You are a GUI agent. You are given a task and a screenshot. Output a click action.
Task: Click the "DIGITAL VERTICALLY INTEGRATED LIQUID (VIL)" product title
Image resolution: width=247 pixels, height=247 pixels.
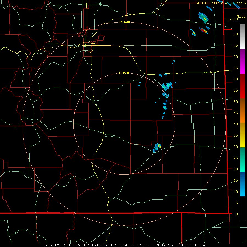tap(96, 245)
